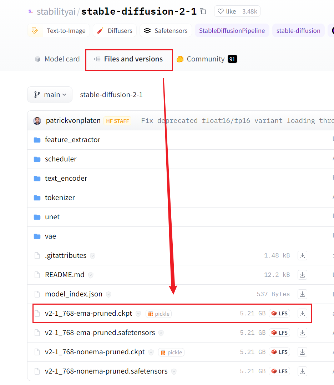
Task: Click the LFS badge on nonema-pruned.ckpt
Action: click(x=279, y=352)
